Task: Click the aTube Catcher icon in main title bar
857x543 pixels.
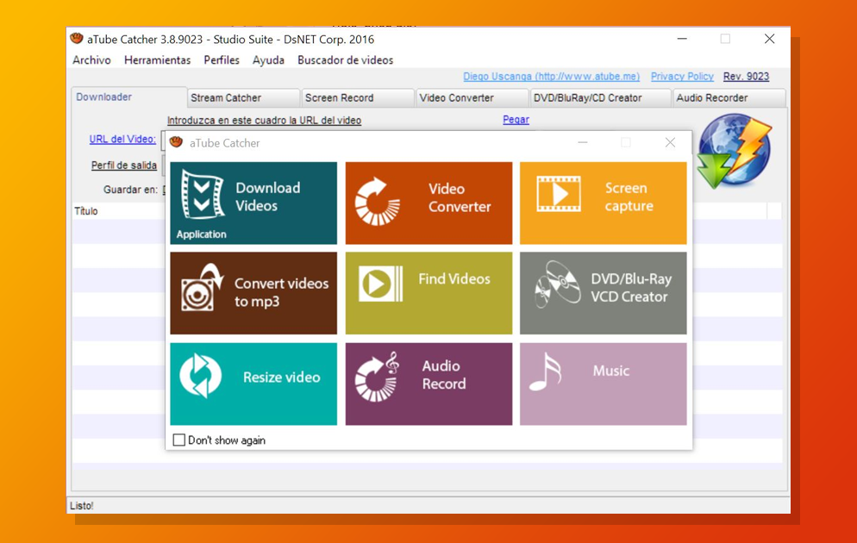Action: pos(77,39)
